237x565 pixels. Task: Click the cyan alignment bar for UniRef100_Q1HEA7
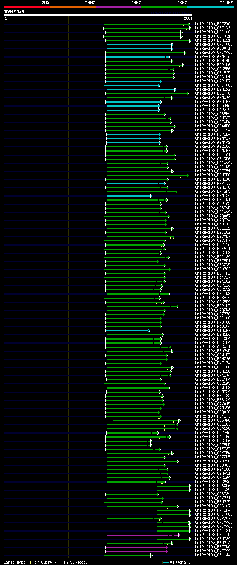[128, 331]
